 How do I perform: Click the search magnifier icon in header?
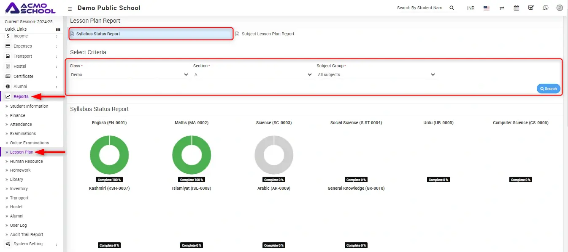452,8
